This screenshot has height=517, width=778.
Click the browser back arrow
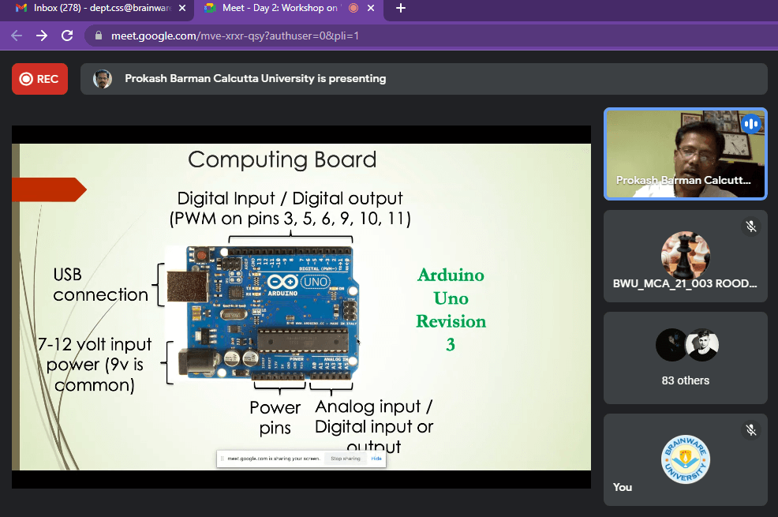17,36
